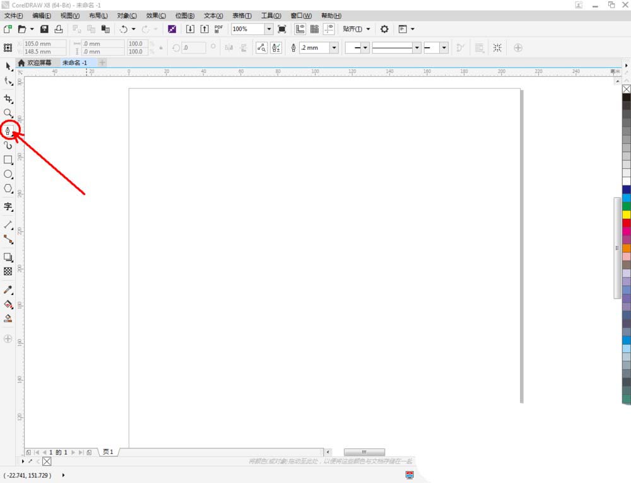This screenshot has width=631, height=483.
Task: Create a new document
Action: 8,29
